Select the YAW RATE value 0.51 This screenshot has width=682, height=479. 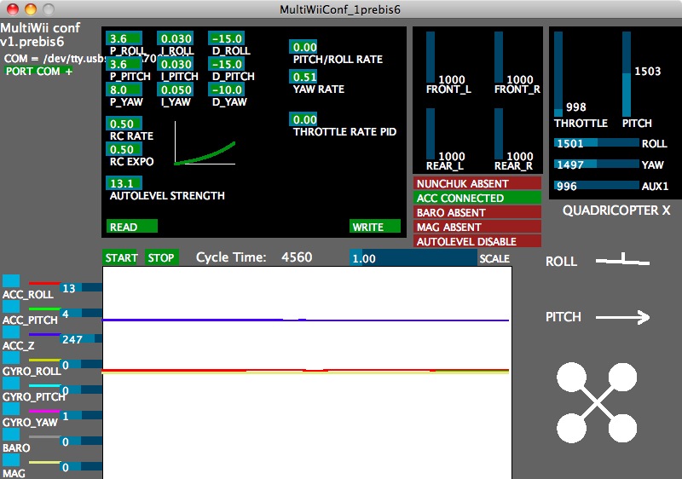(303, 77)
